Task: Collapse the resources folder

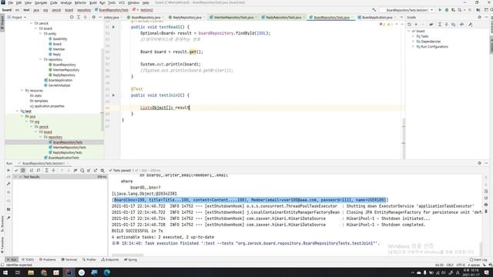Action: pyautogui.click(x=22, y=91)
